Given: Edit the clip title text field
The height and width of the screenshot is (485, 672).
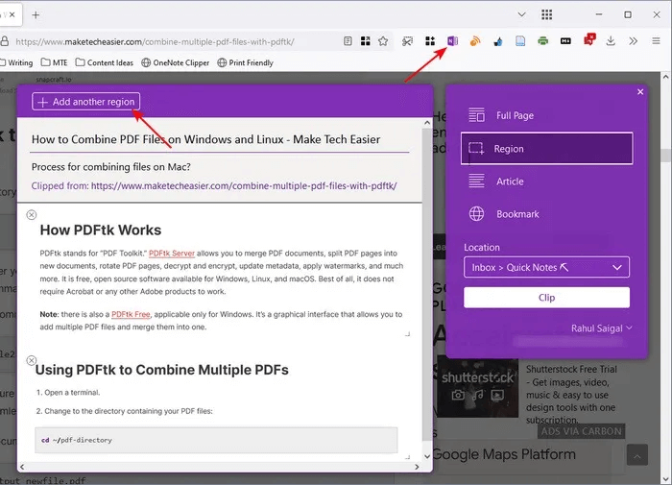Looking at the screenshot, I should click(x=219, y=139).
